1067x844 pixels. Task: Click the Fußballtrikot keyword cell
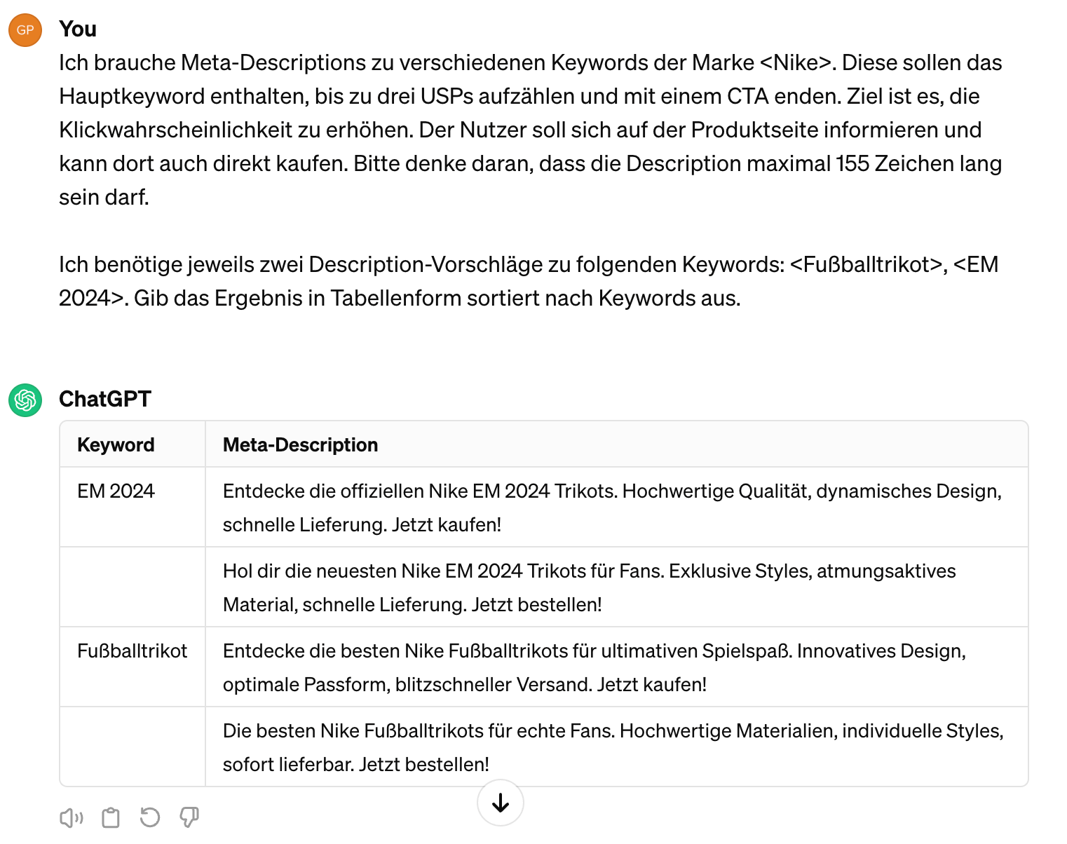pyautogui.click(x=132, y=651)
